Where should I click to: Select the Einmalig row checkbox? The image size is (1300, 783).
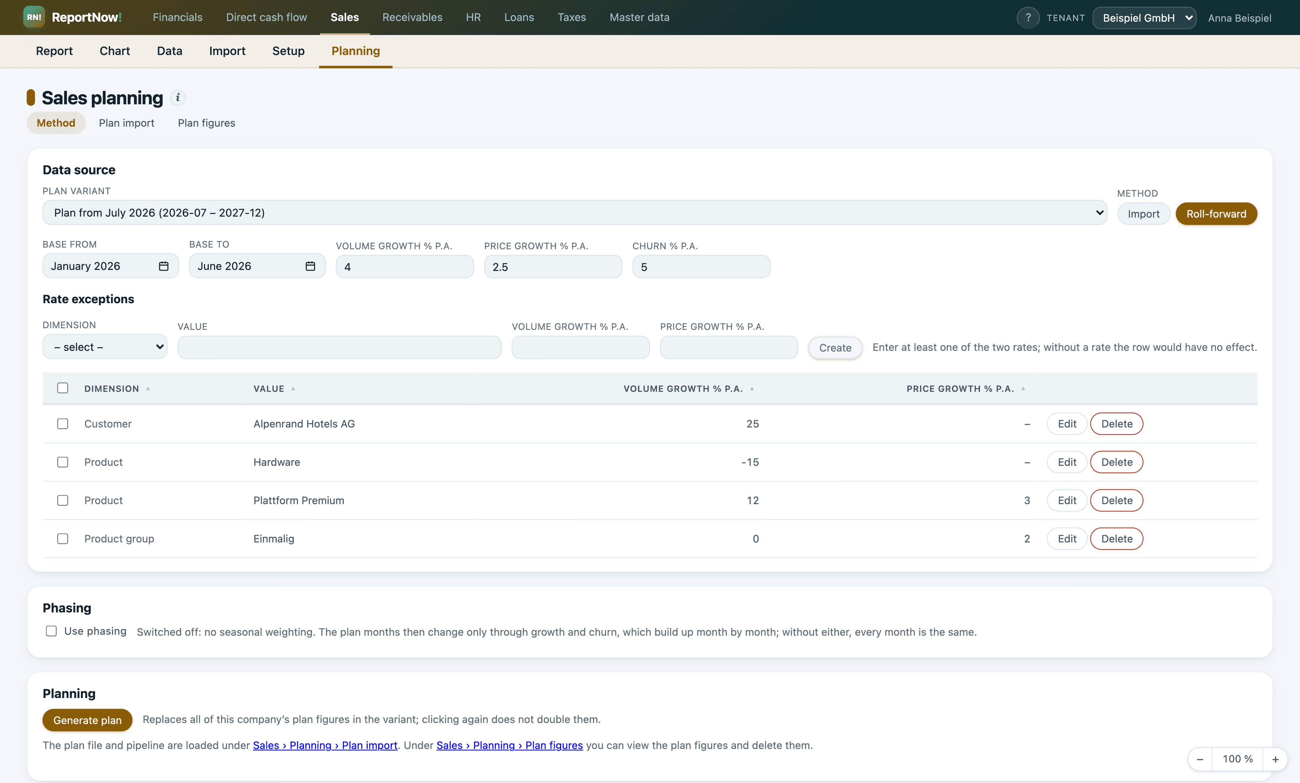click(63, 539)
